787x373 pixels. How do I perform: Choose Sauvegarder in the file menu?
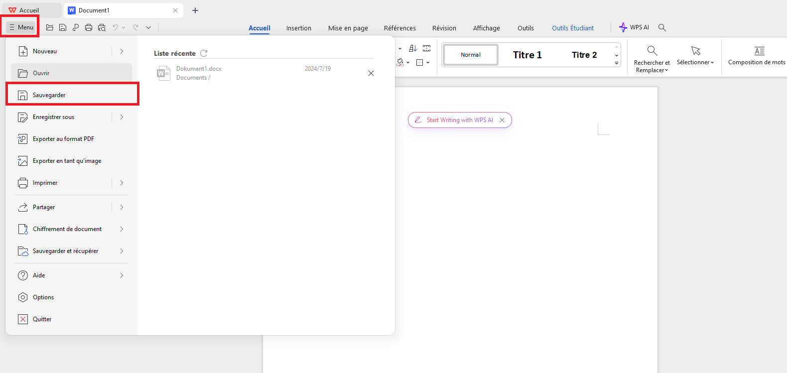tap(71, 95)
